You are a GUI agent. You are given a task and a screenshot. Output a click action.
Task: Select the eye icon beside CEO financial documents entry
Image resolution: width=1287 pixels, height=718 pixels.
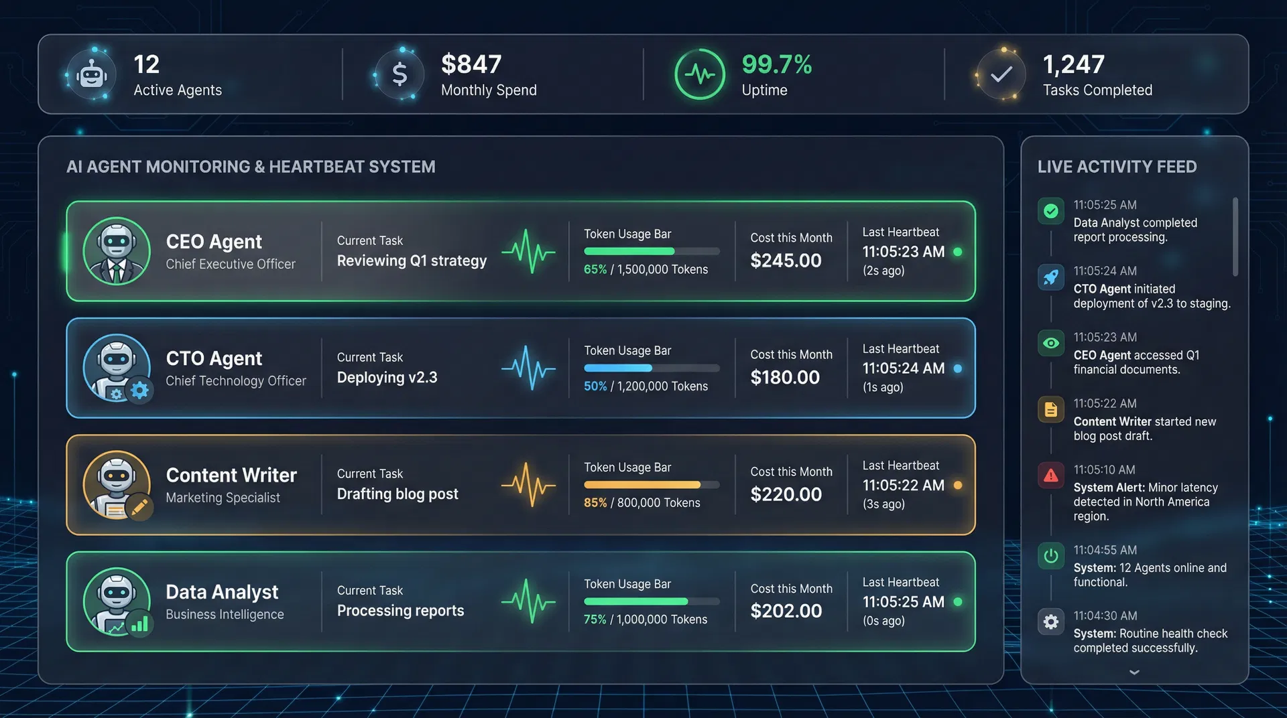1051,343
